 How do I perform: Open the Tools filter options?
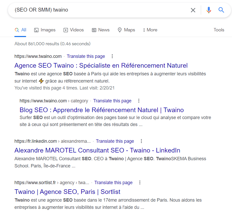(x=219, y=30)
